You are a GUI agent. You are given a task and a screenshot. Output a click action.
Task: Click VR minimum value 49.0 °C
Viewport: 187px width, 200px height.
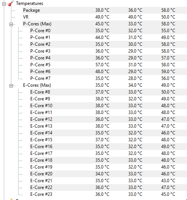(135, 17)
